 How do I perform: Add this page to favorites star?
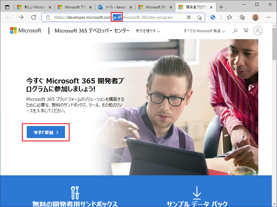tap(199, 17)
